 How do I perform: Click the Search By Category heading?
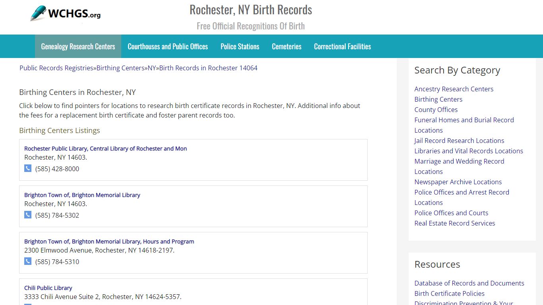coord(457,70)
